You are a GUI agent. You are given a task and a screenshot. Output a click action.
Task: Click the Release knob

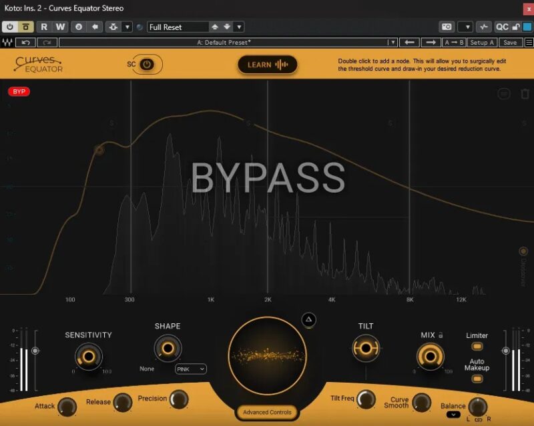pyautogui.click(x=123, y=402)
